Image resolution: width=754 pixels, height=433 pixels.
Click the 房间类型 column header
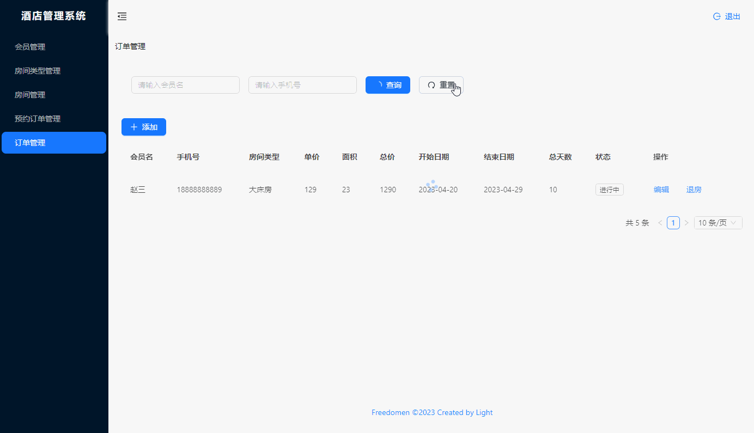[264, 157]
